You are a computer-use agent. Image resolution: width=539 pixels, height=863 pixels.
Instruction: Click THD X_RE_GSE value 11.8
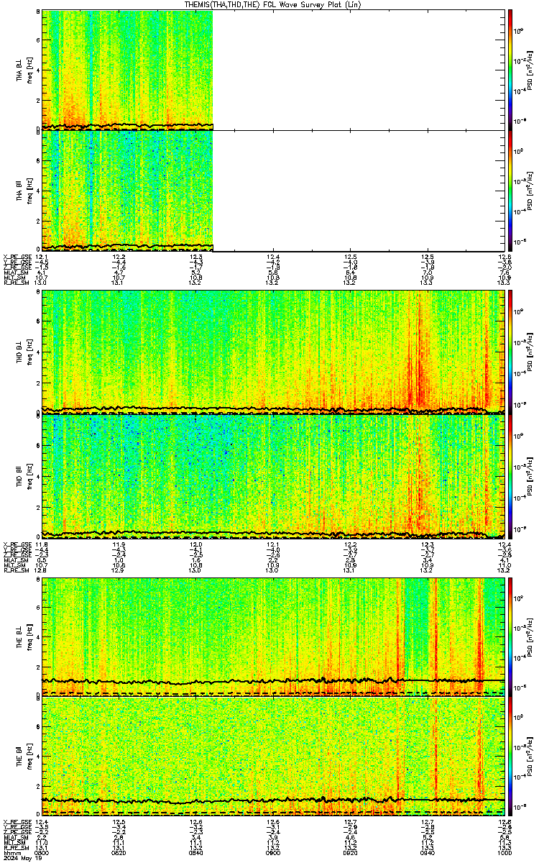pyautogui.click(x=42, y=544)
